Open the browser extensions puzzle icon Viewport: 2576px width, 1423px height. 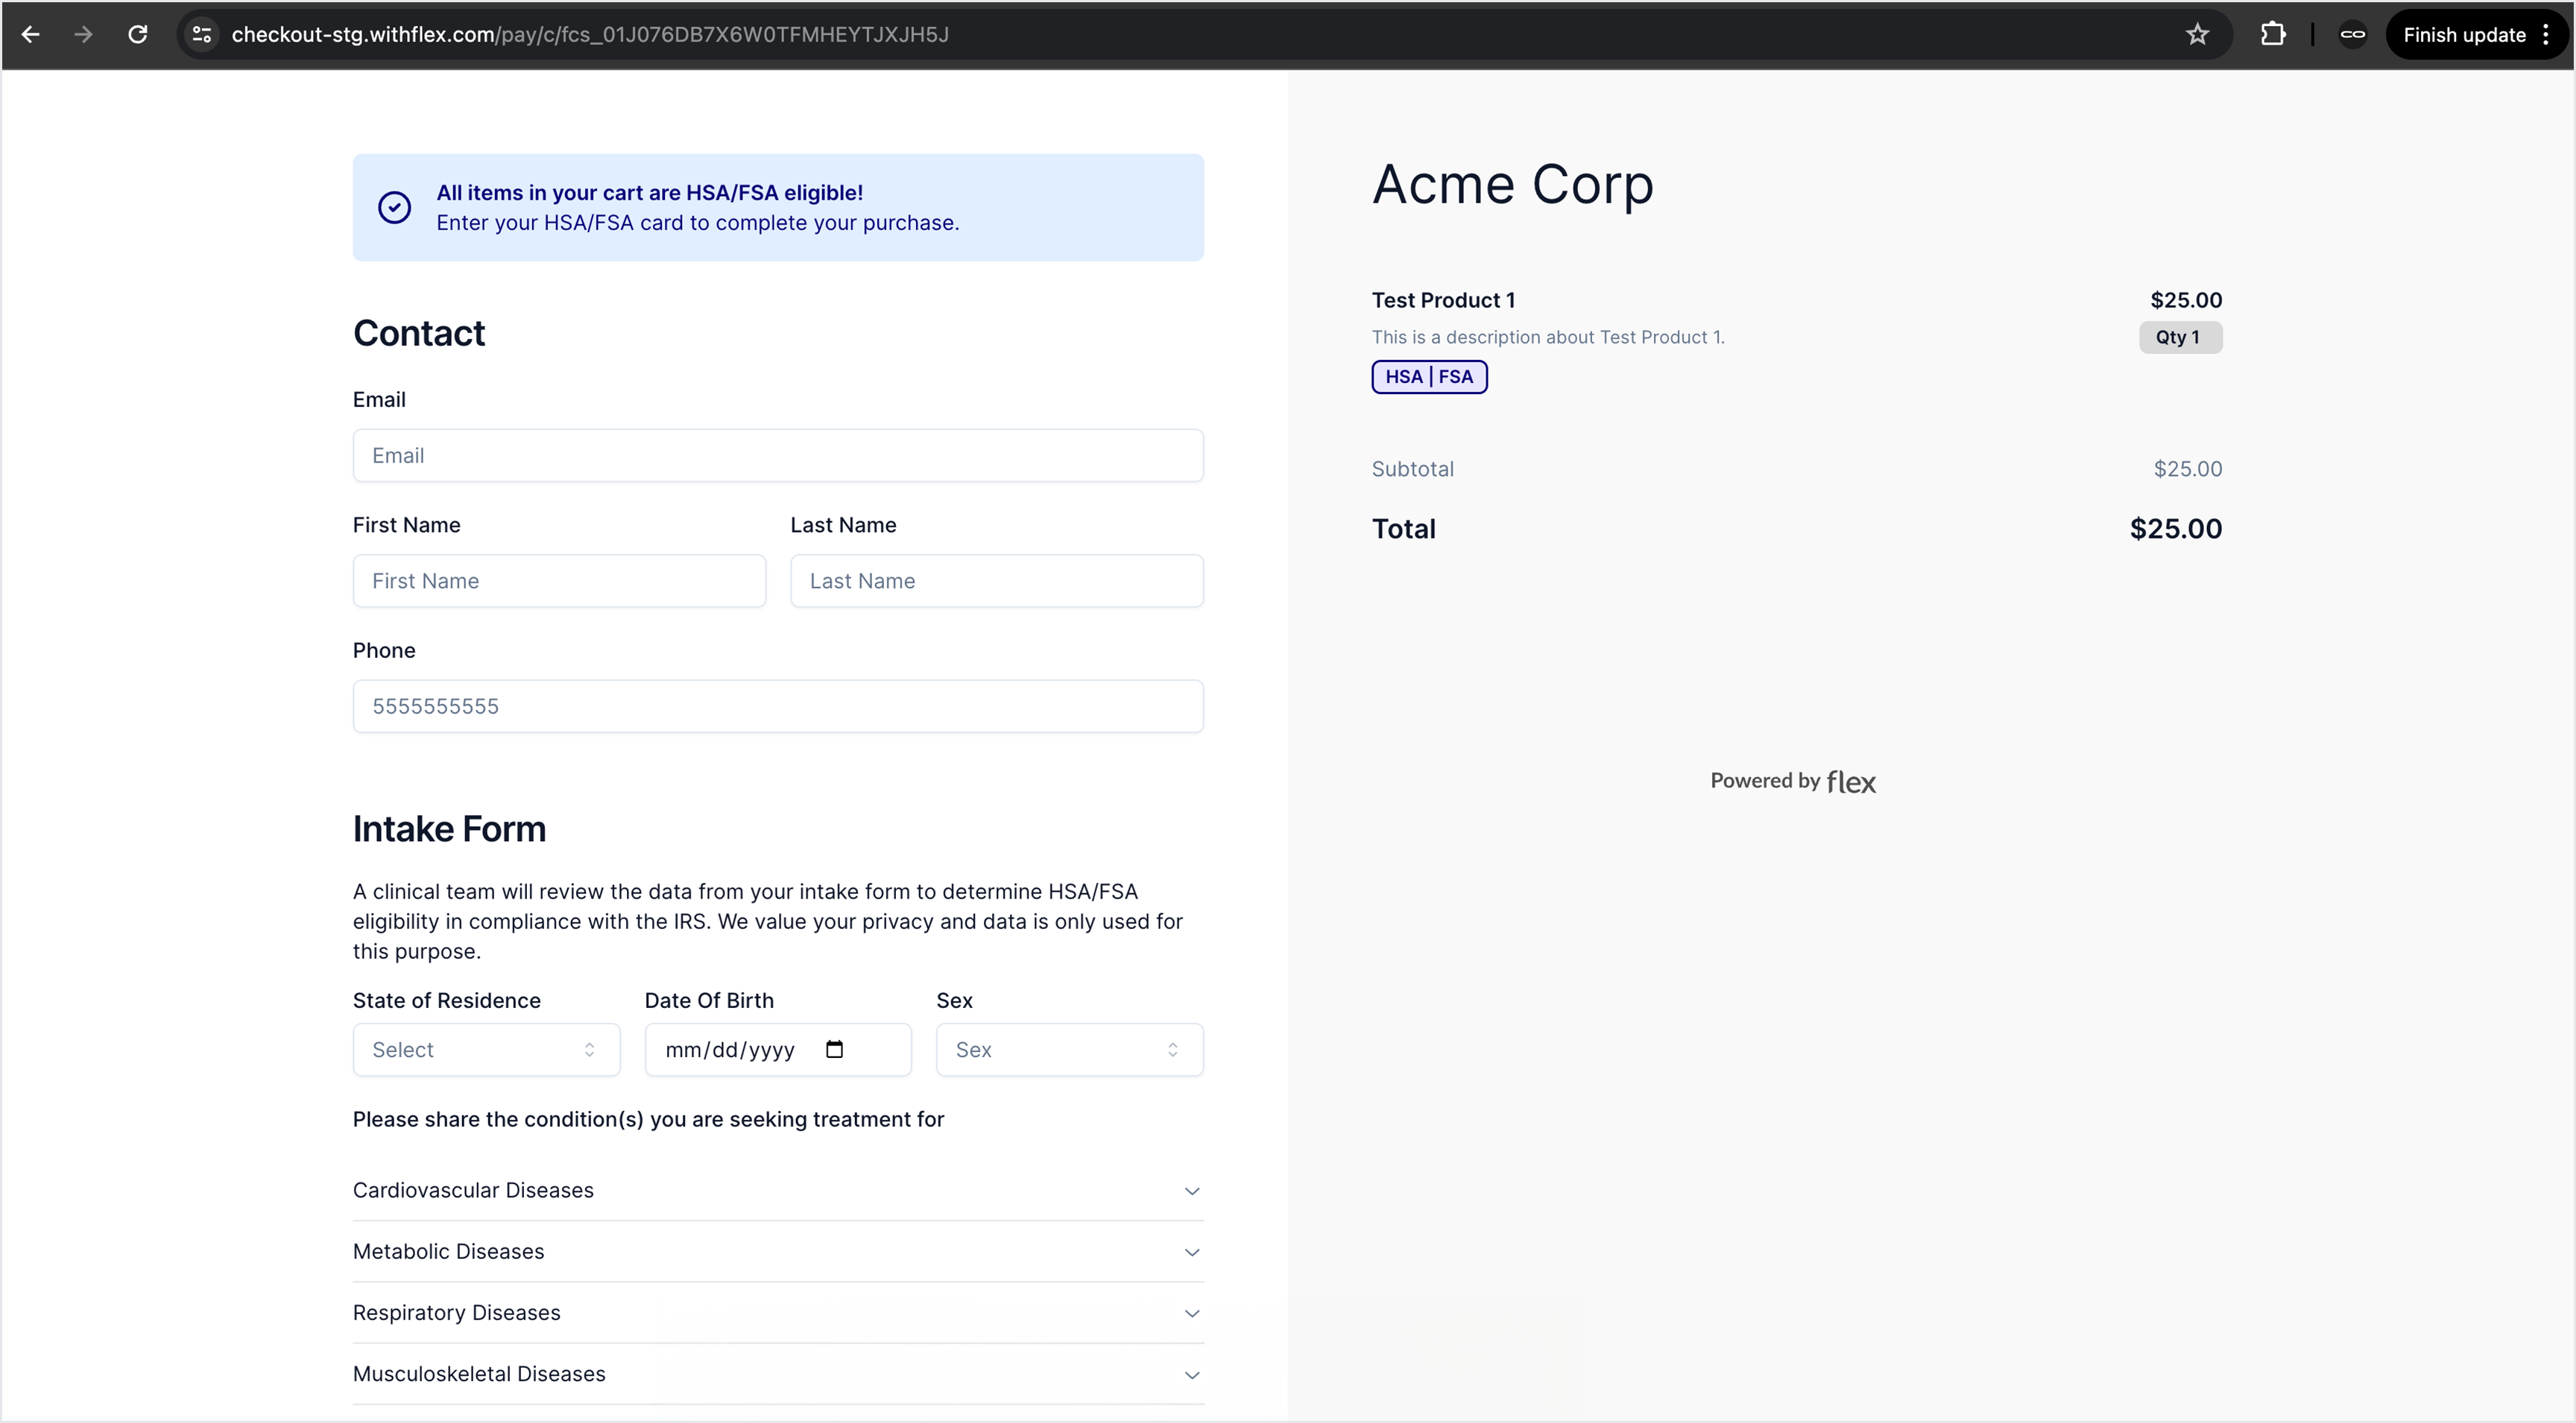point(2273,35)
